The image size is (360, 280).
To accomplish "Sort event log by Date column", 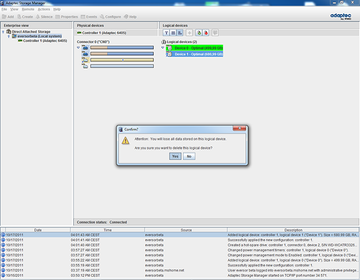I will click(x=38, y=230).
